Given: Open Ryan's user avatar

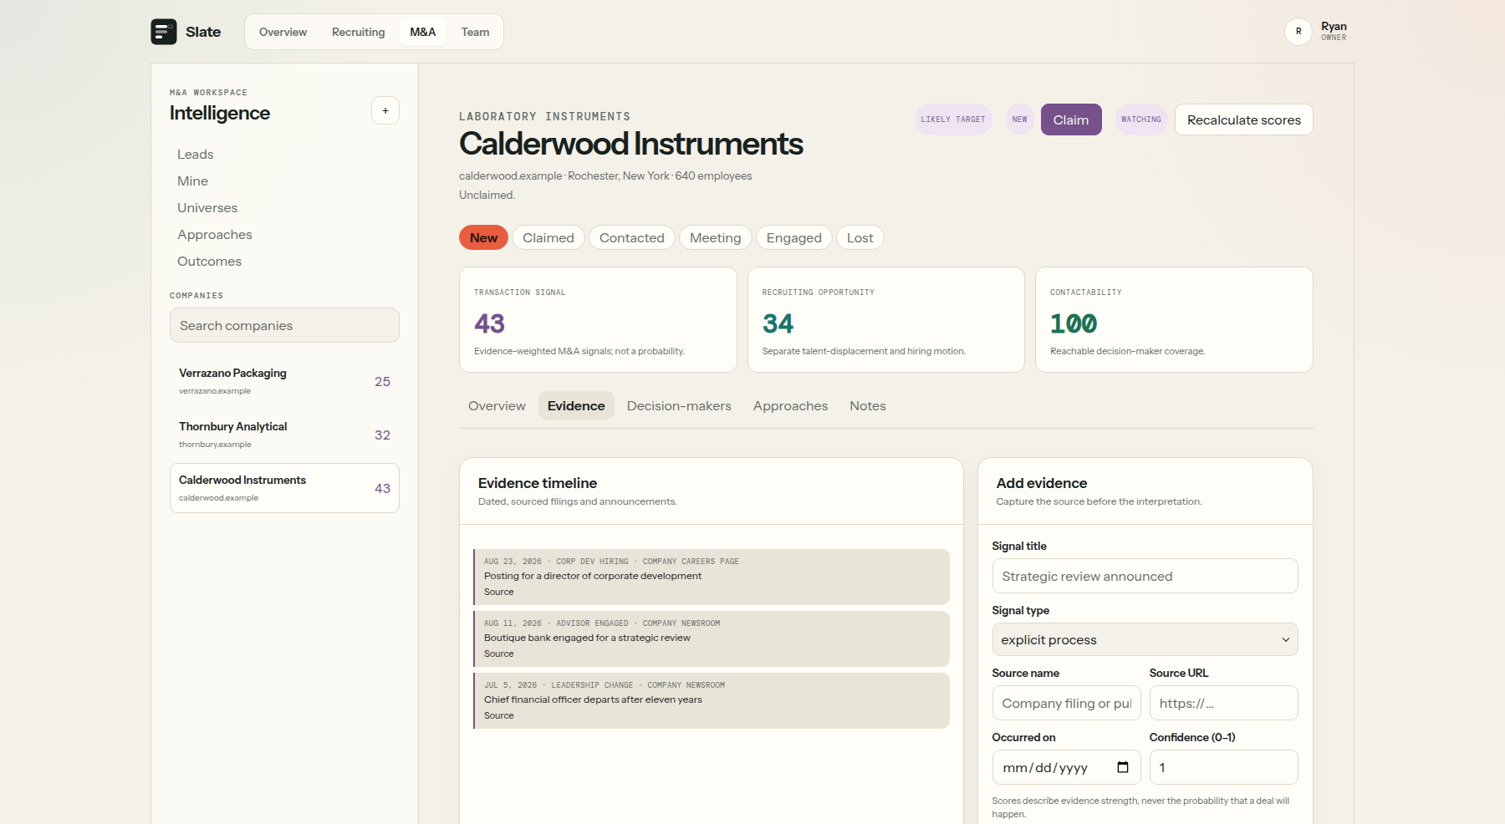Looking at the screenshot, I should click(1298, 32).
